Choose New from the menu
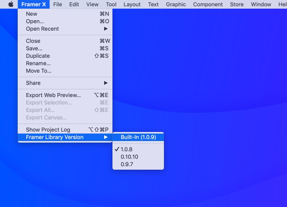The image size is (287, 207). tap(65, 14)
